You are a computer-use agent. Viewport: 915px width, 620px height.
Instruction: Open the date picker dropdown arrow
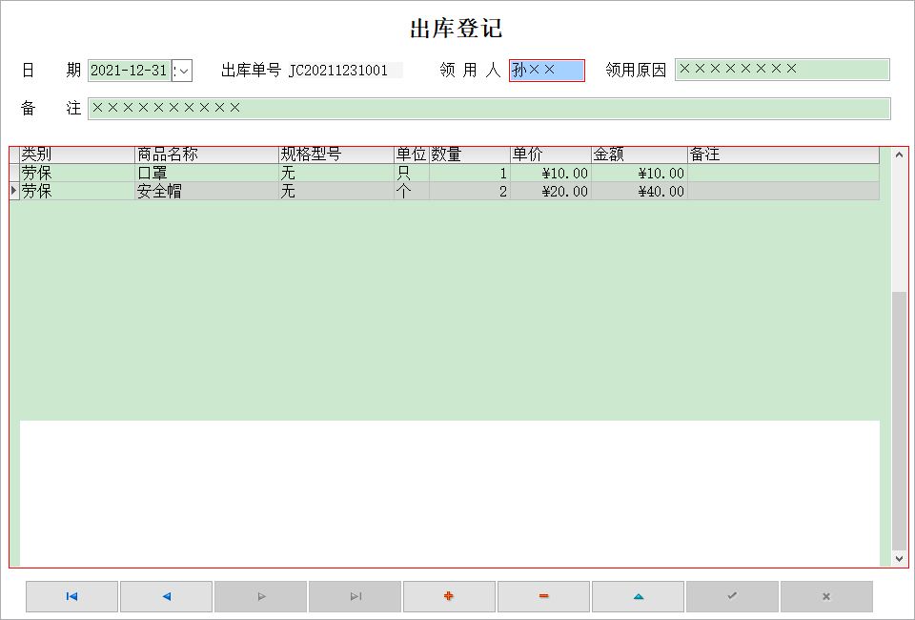click(184, 71)
